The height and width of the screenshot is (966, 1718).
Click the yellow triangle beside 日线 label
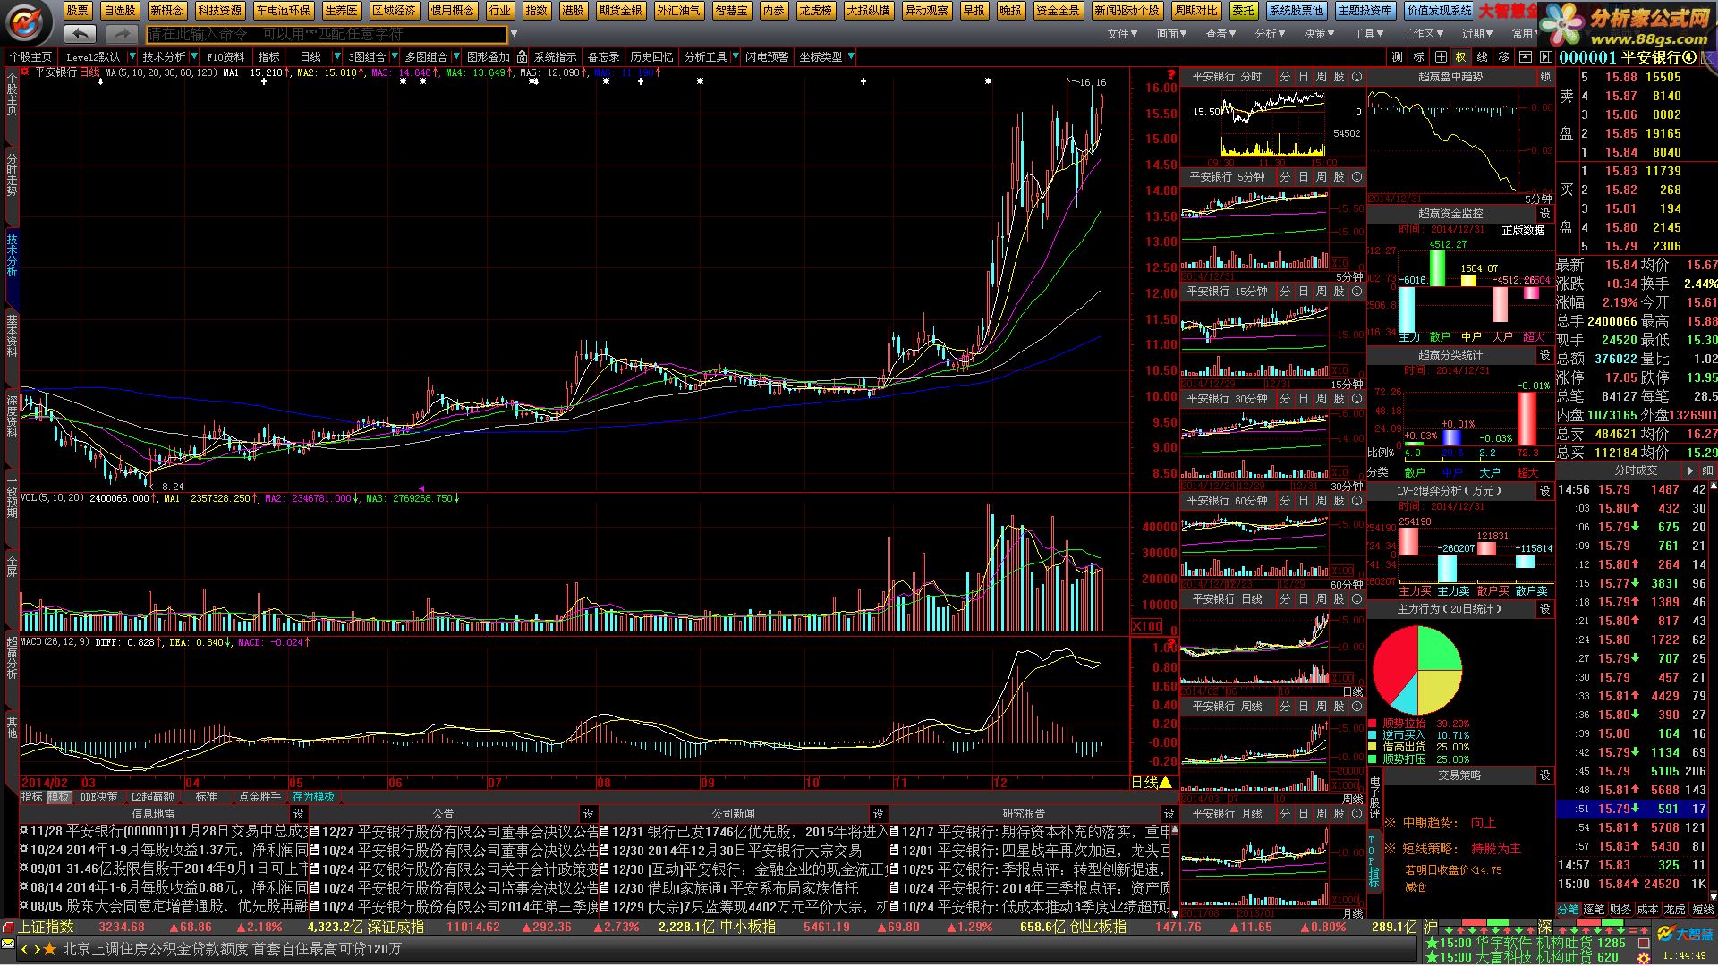tap(1165, 783)
